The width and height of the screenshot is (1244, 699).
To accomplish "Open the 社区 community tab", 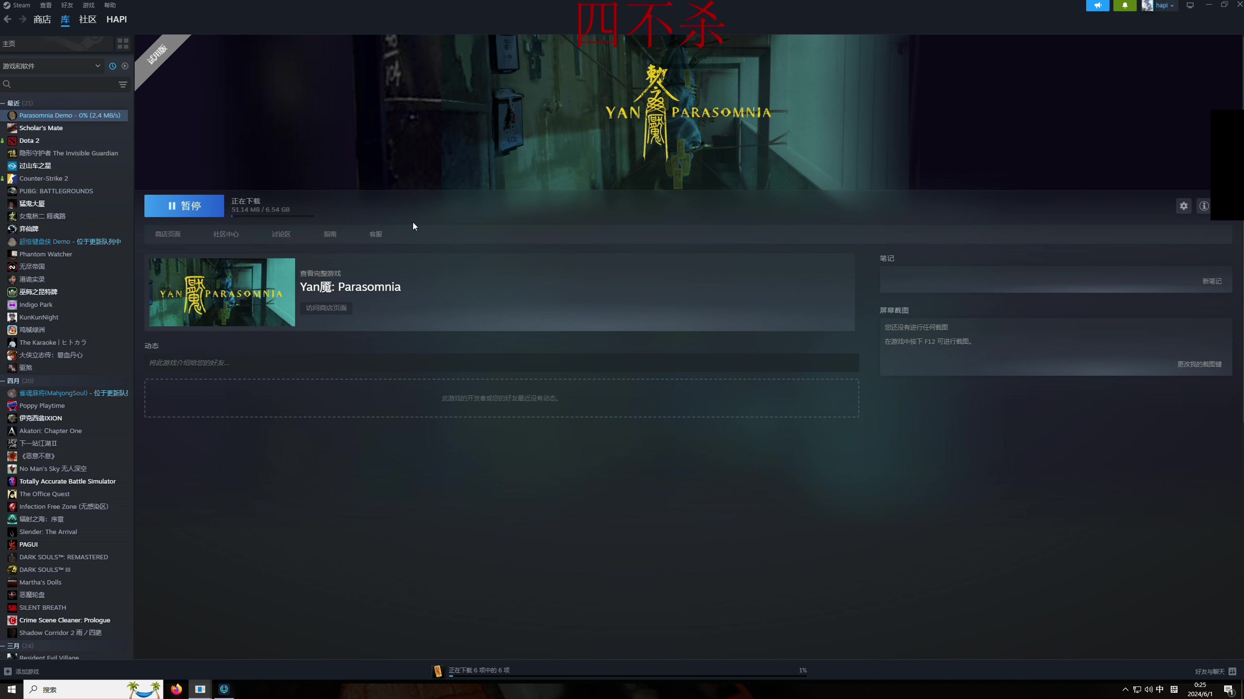I will 87,19.
